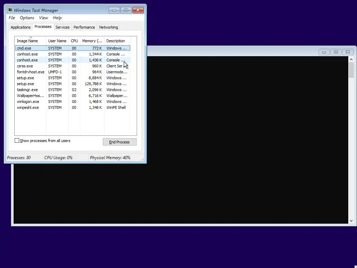This screenshot has height=268, width=357.
Task: Maximize the Task Manager window
Action: (126, 10)
